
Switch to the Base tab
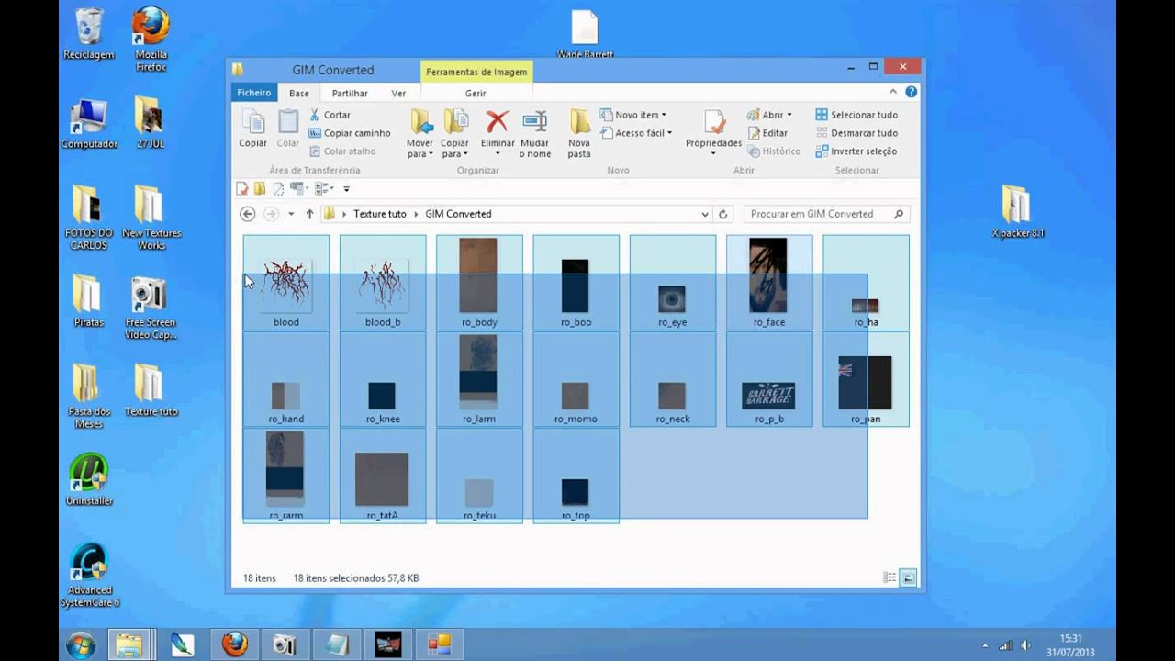tap(299, 93)
